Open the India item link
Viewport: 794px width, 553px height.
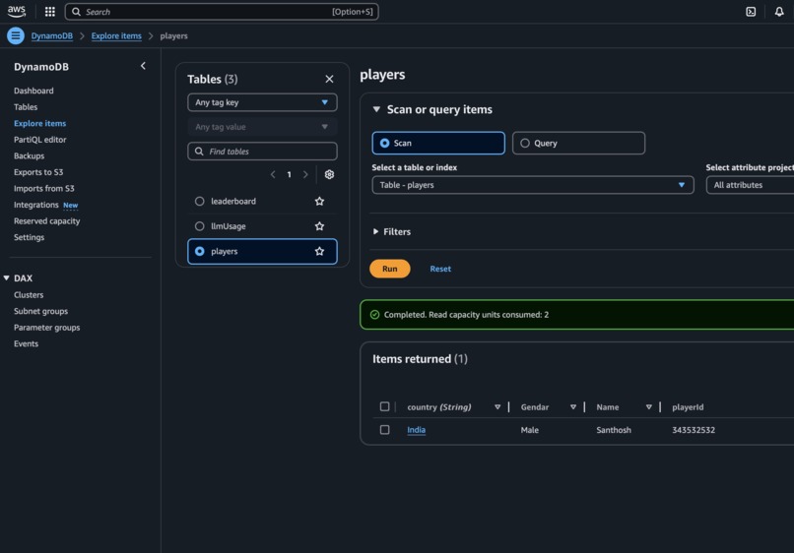coord(417,430)
